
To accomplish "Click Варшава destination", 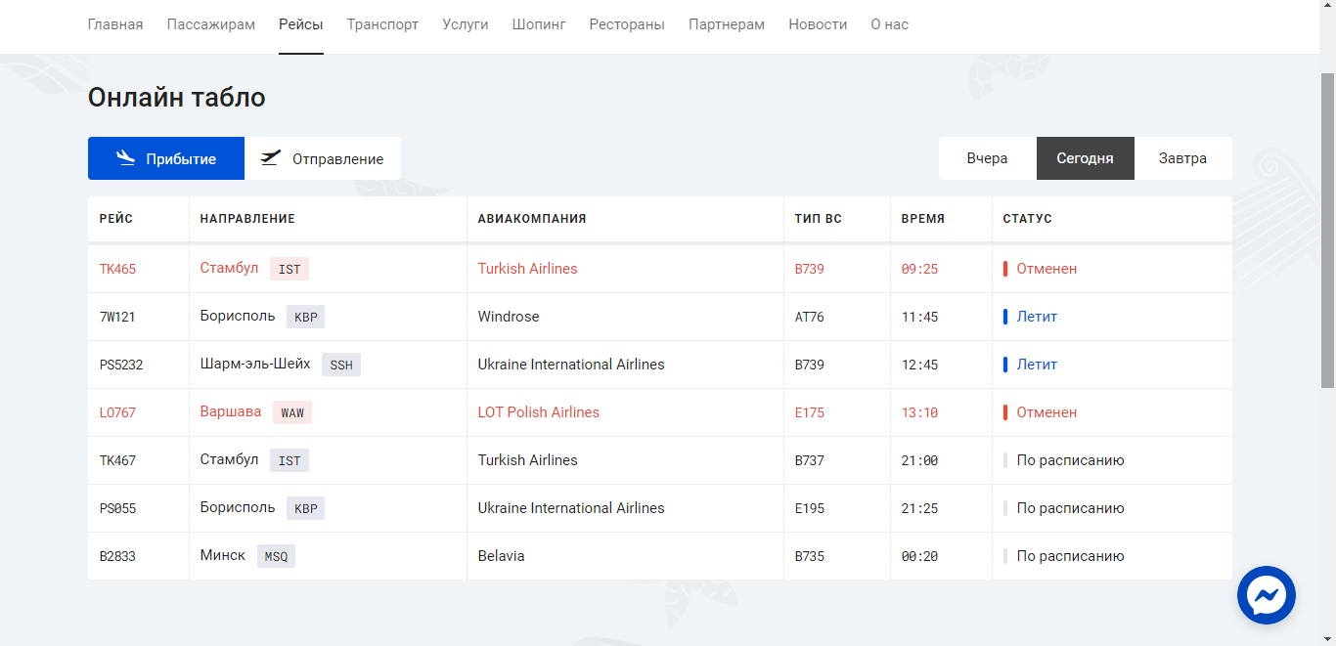I will click(x=231, y=411).
